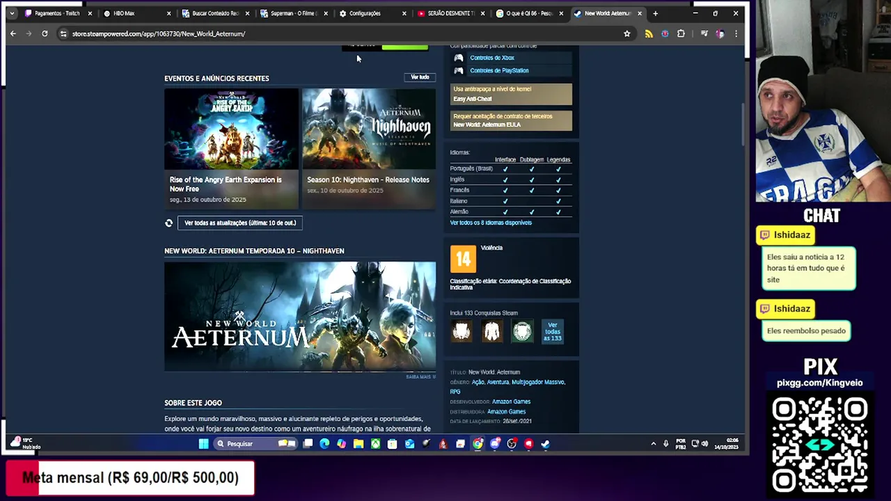Click SAIBA MAIS below the banner
Image resolution: width=891 pixels, height=501 pixels.
point(420,377)
